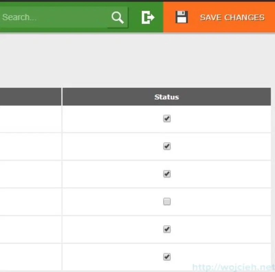
Task: Sort by the Status column header
Action: click(166, 97)
